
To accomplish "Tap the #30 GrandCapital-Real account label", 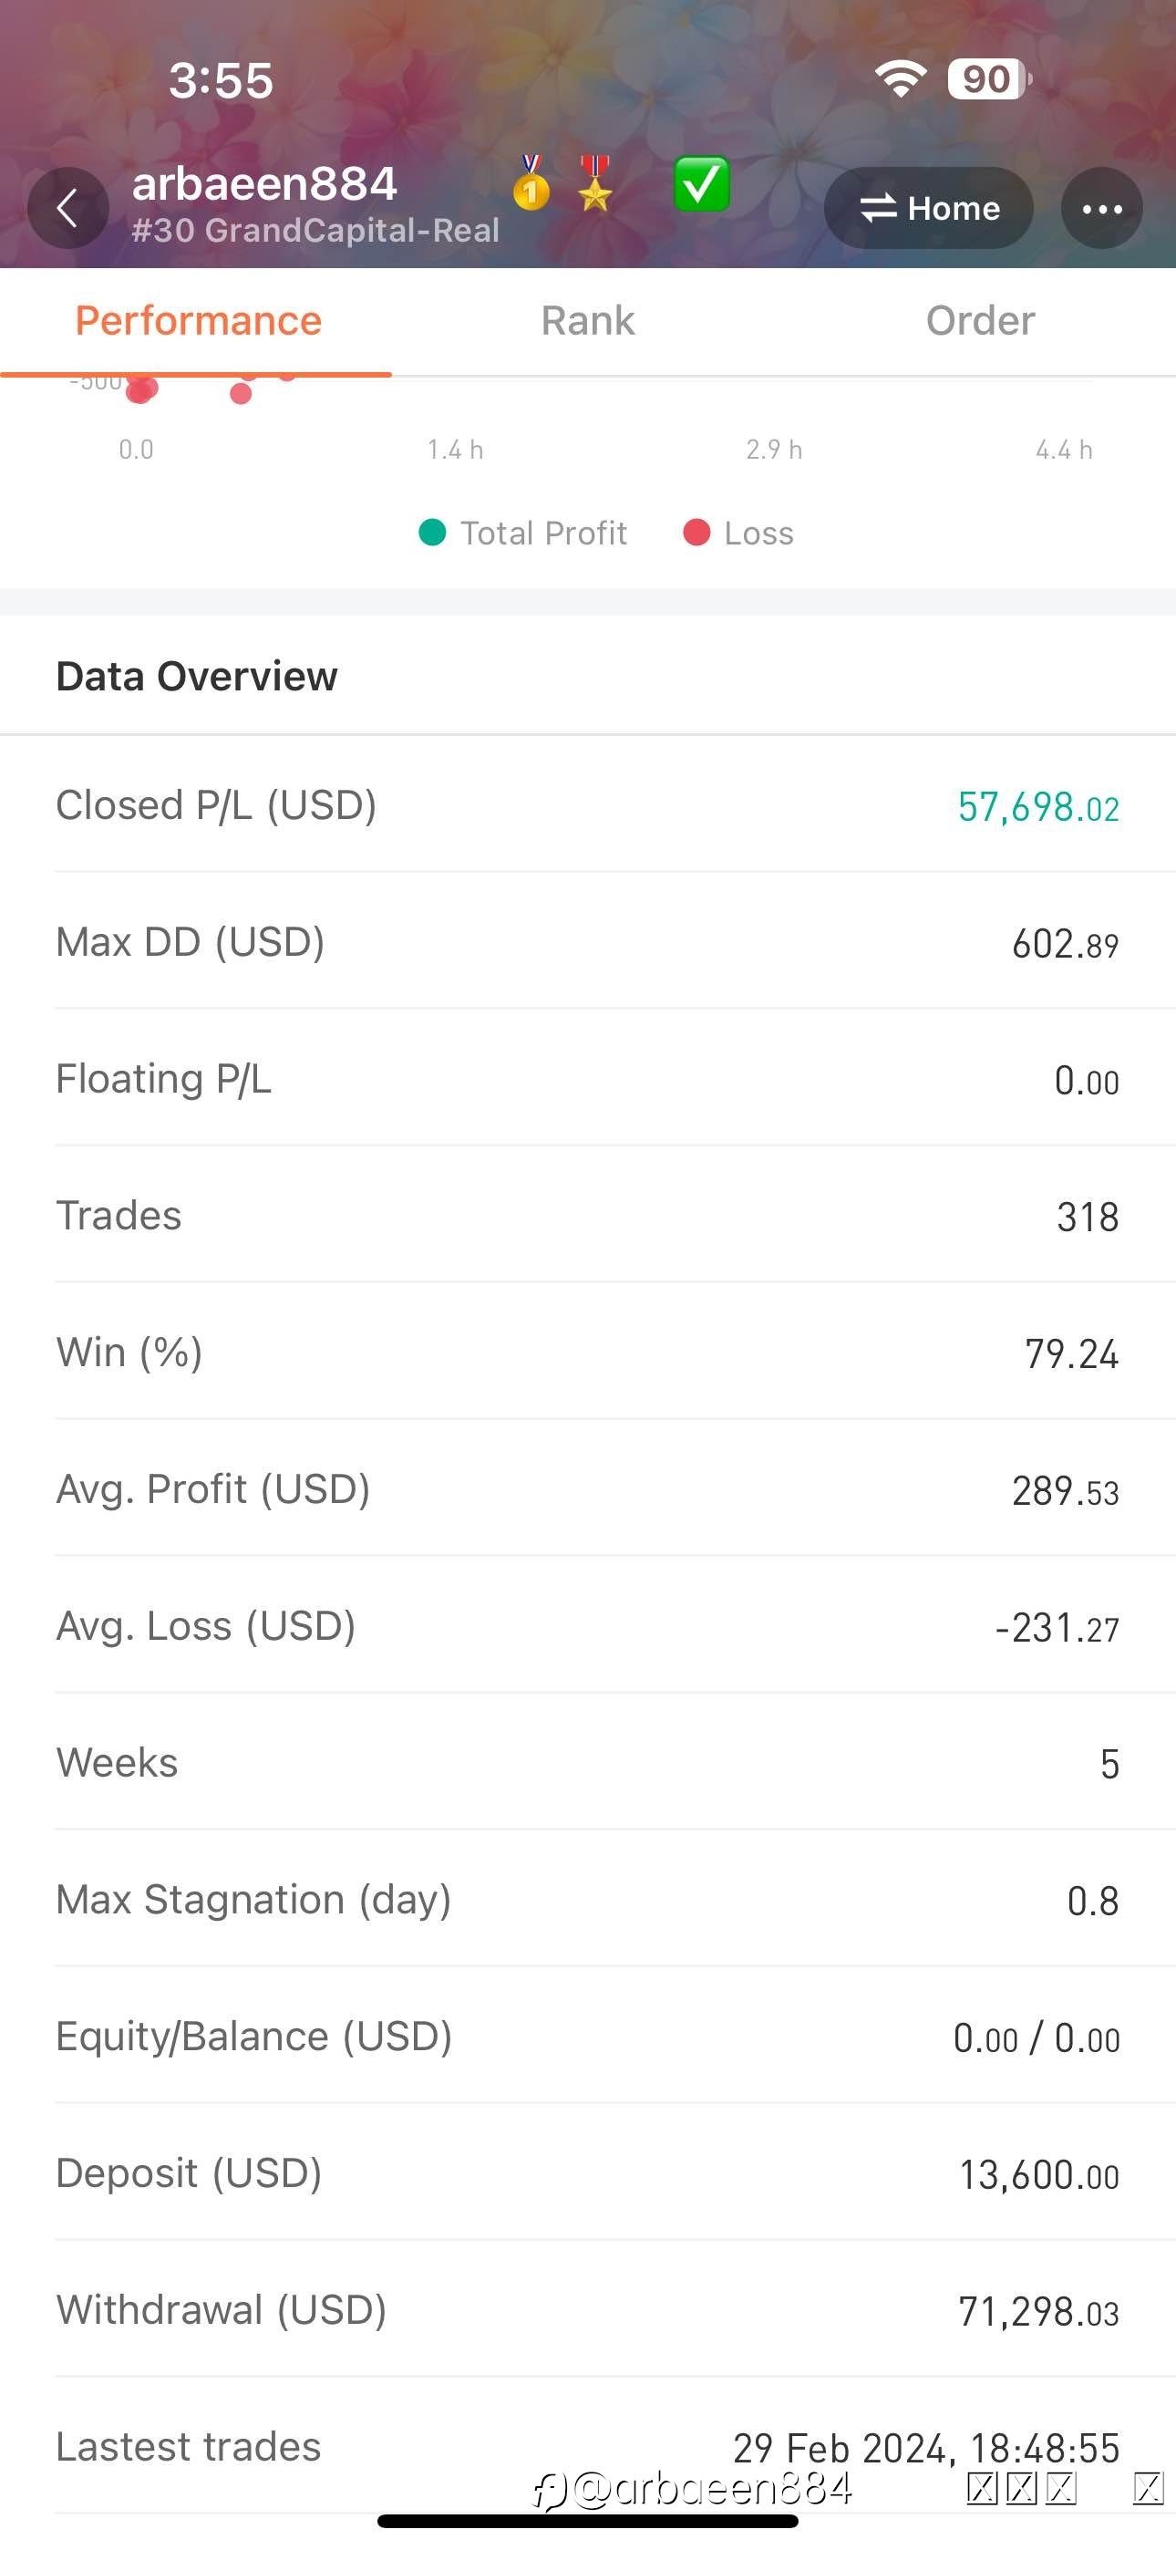I will point(315,231).
